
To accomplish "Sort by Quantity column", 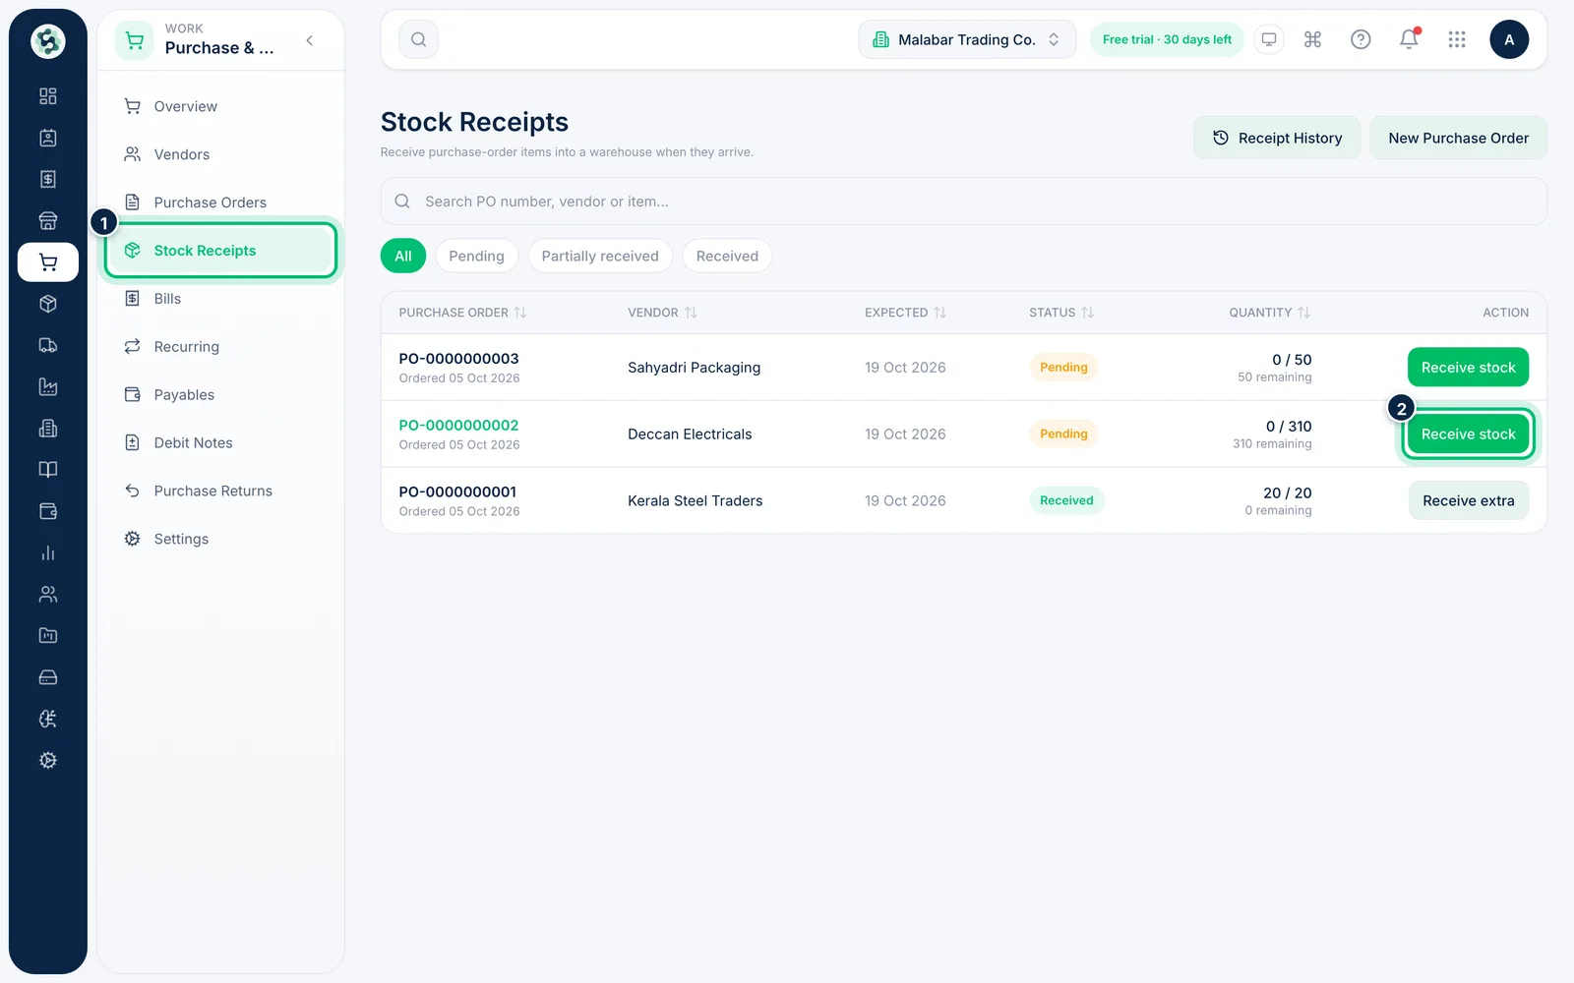I will [x=1269, y=313].
